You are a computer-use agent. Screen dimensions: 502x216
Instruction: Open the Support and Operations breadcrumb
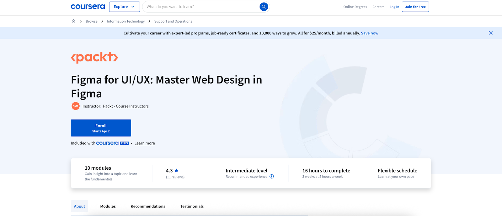tap(173, 21)
